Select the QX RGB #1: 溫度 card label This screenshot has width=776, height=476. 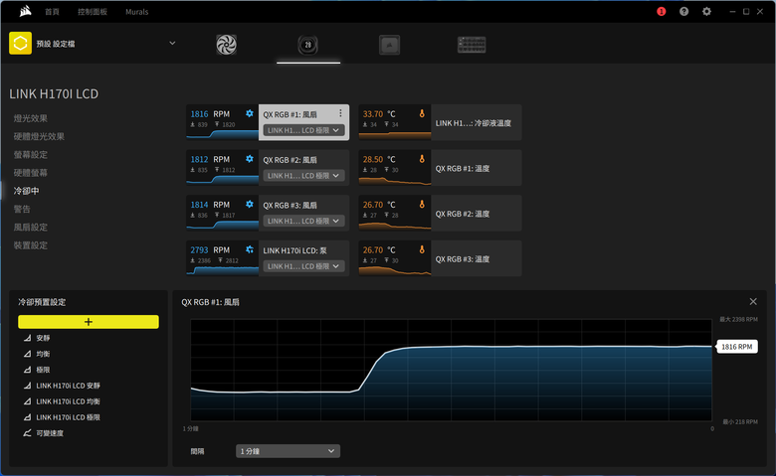point(463,169)
